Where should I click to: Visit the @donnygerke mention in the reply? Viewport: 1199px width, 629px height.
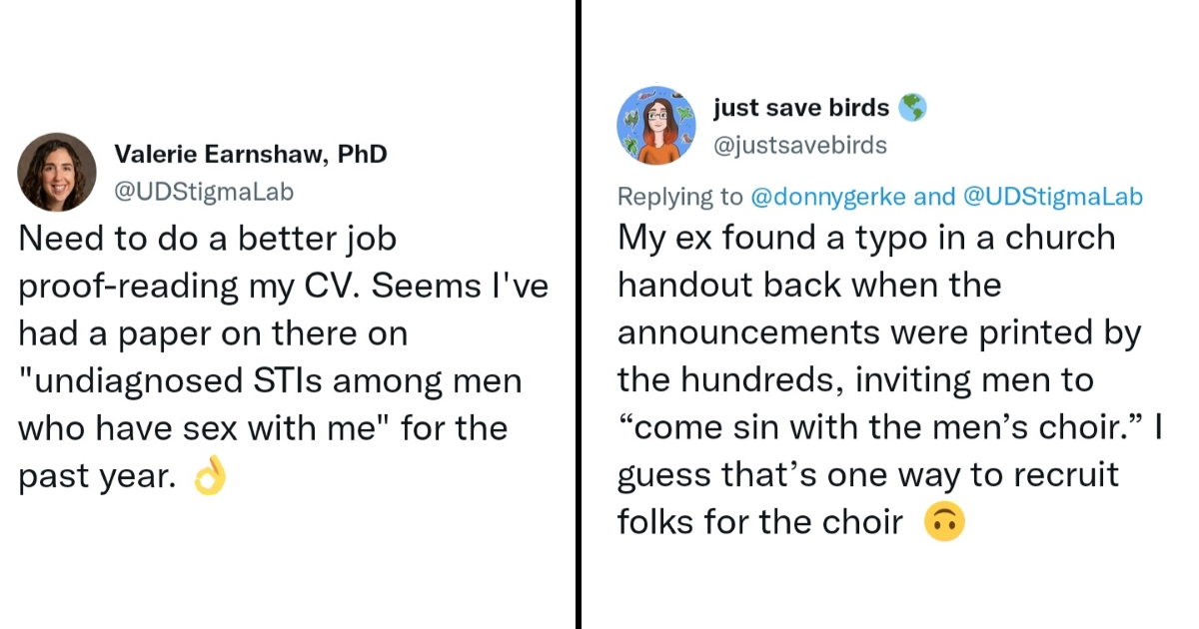click(x=828, y=197)
